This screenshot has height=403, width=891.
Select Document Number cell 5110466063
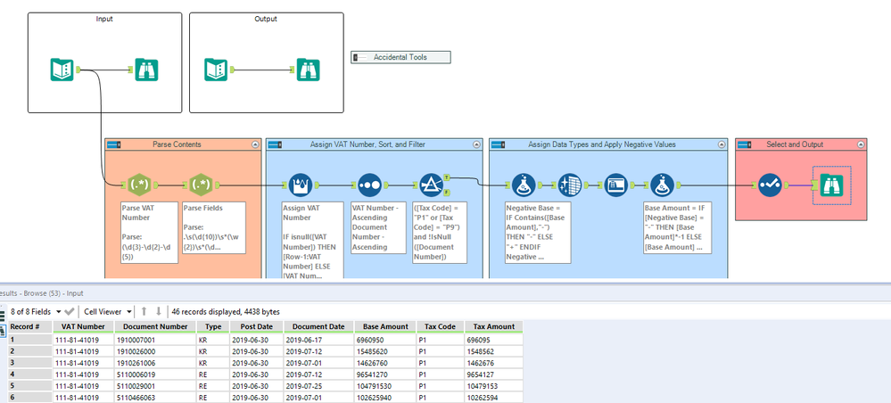pos(155,399)
